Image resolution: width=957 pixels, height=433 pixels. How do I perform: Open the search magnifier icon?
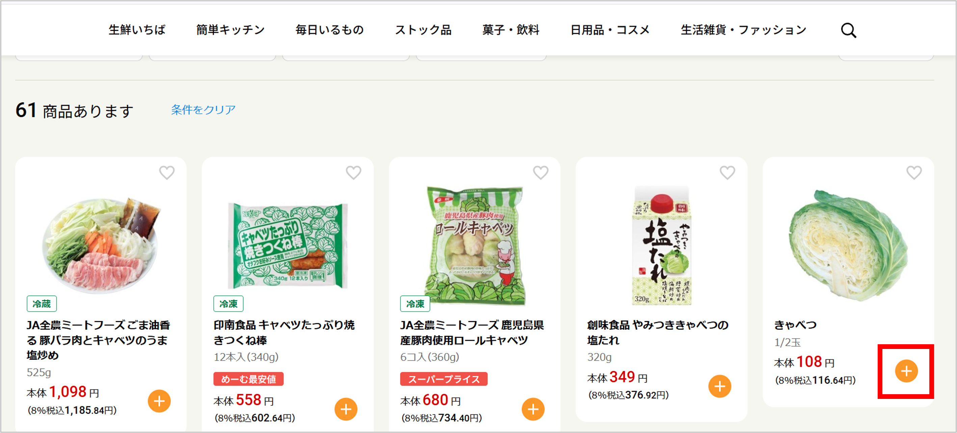click(848, 30)
